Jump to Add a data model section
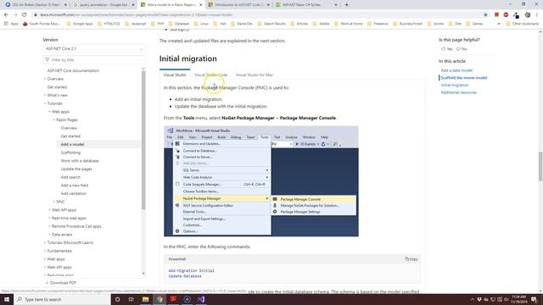The height and width of the screenshot is (305, 543). (456, 70)
